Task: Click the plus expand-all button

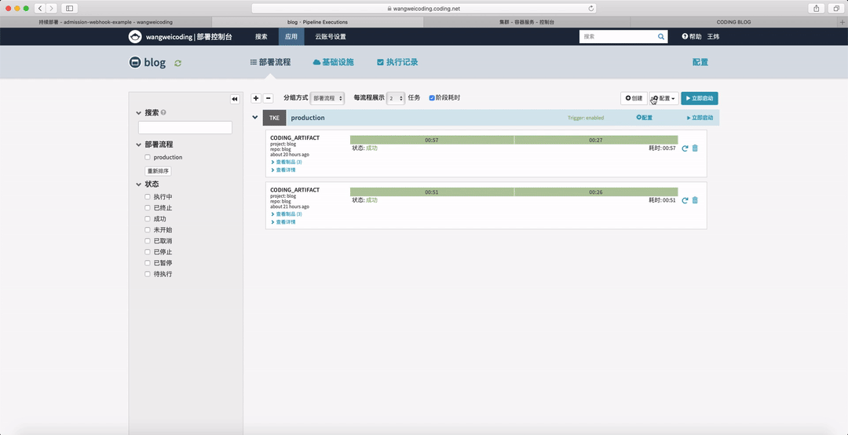Action: [256, 98]
